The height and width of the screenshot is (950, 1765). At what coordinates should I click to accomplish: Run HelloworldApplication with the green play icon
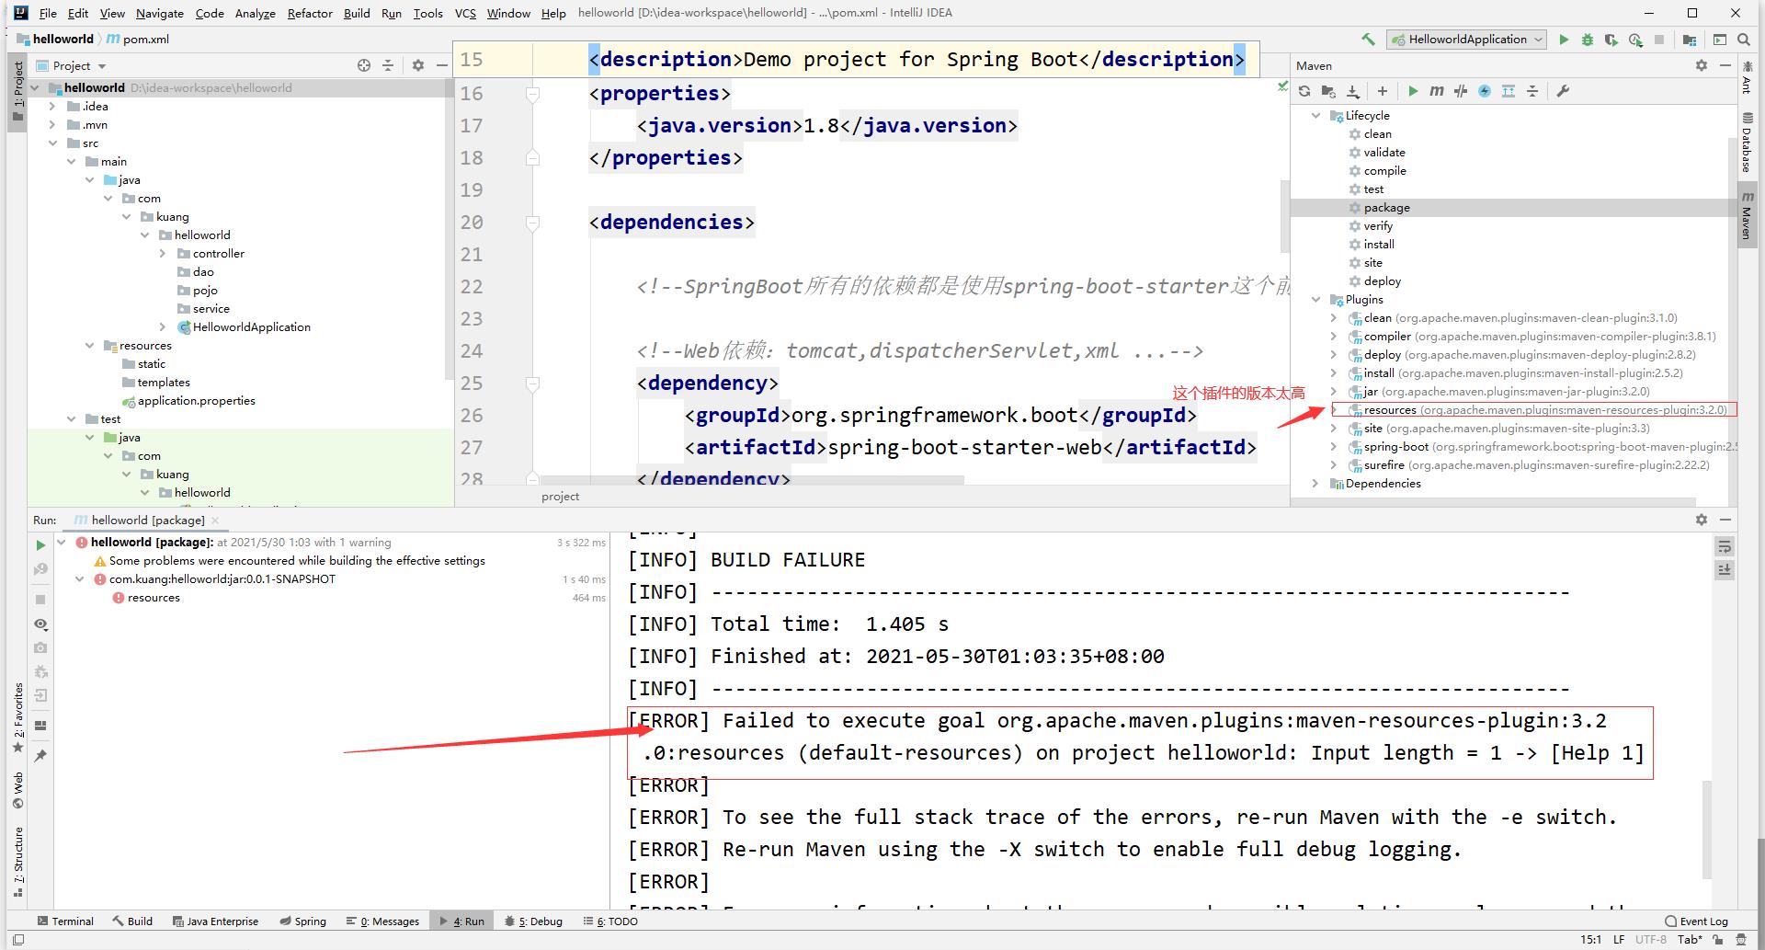tap(1564, 40)
